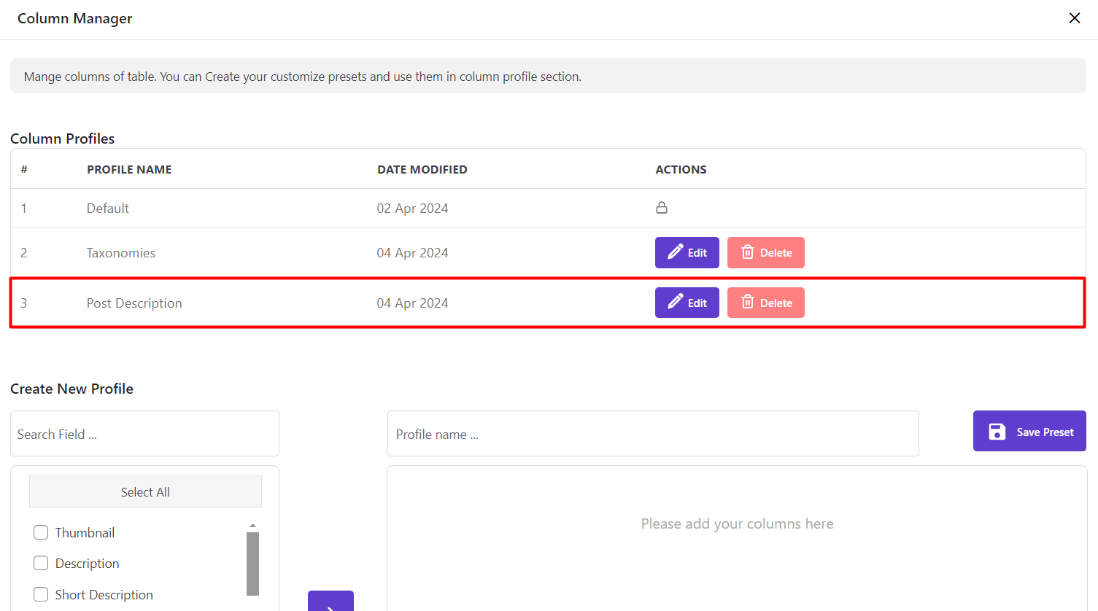Click the floppy disk Save Preset icon

(997, 432)
